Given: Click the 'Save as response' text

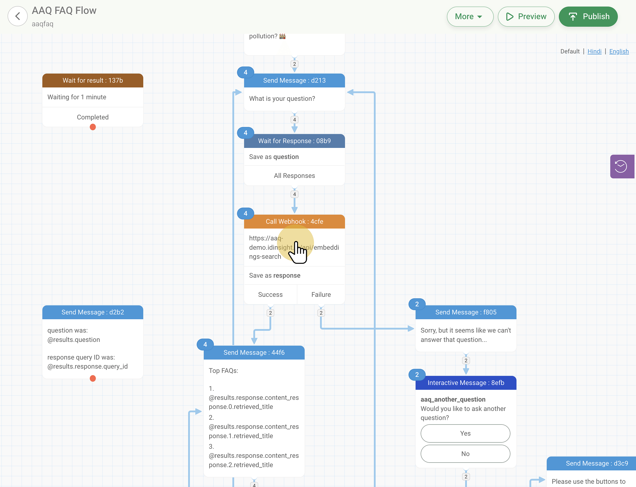Looking at the screenshot, I should [x=275, y=275].
